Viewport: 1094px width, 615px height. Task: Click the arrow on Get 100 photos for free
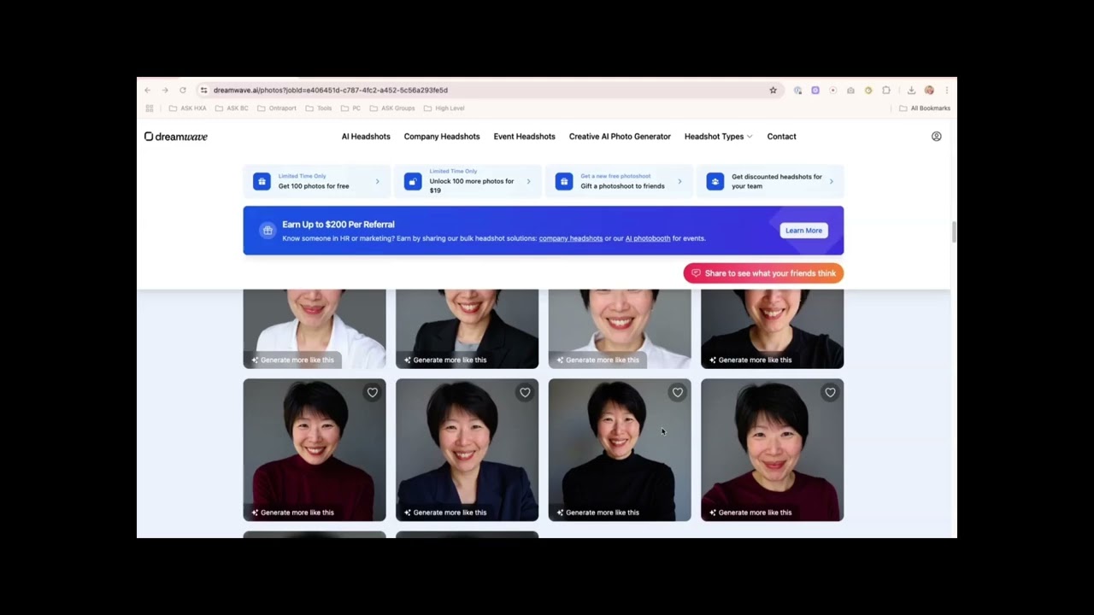(x=377, y=181)
